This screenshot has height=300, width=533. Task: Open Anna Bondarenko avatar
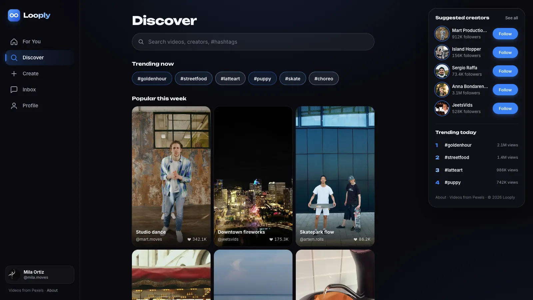tap(442, 90)
